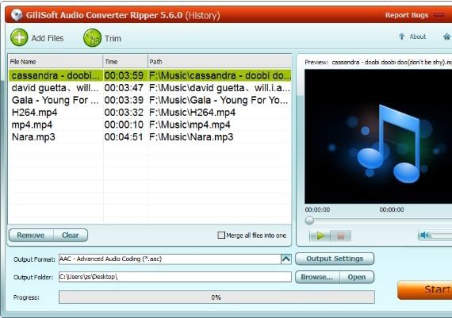Click the 00:03:47 time cell

click(124, 88)
